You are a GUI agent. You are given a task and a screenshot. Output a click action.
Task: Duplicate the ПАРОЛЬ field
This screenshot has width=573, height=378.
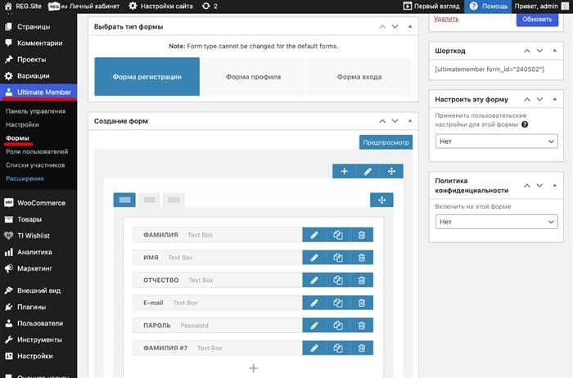click(x=337, y=326)
